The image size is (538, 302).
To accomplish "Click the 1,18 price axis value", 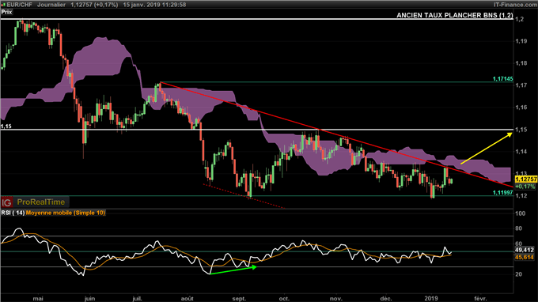I will 521,63.
